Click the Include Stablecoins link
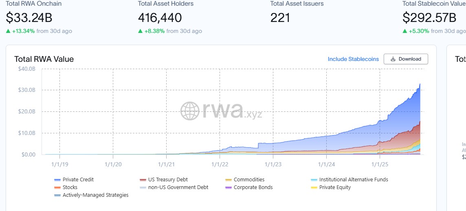 tap(353, 59)
